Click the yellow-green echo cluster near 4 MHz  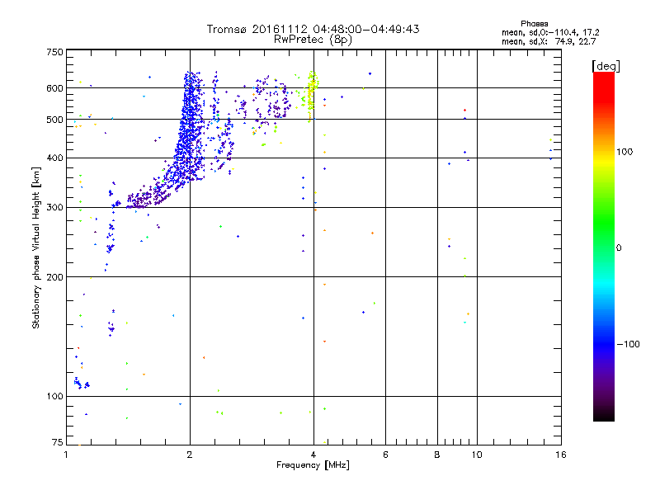pos(312,95)
